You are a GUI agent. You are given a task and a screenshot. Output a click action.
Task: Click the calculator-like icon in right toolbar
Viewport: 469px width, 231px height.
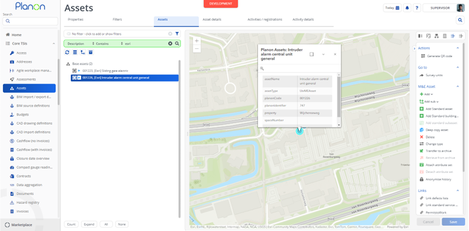[x=444, y=36]
